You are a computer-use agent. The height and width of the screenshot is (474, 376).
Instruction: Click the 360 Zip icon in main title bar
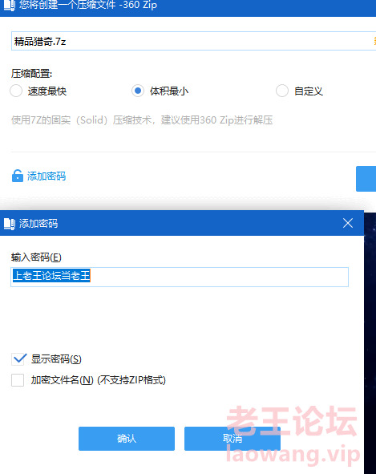coord(9,5)
